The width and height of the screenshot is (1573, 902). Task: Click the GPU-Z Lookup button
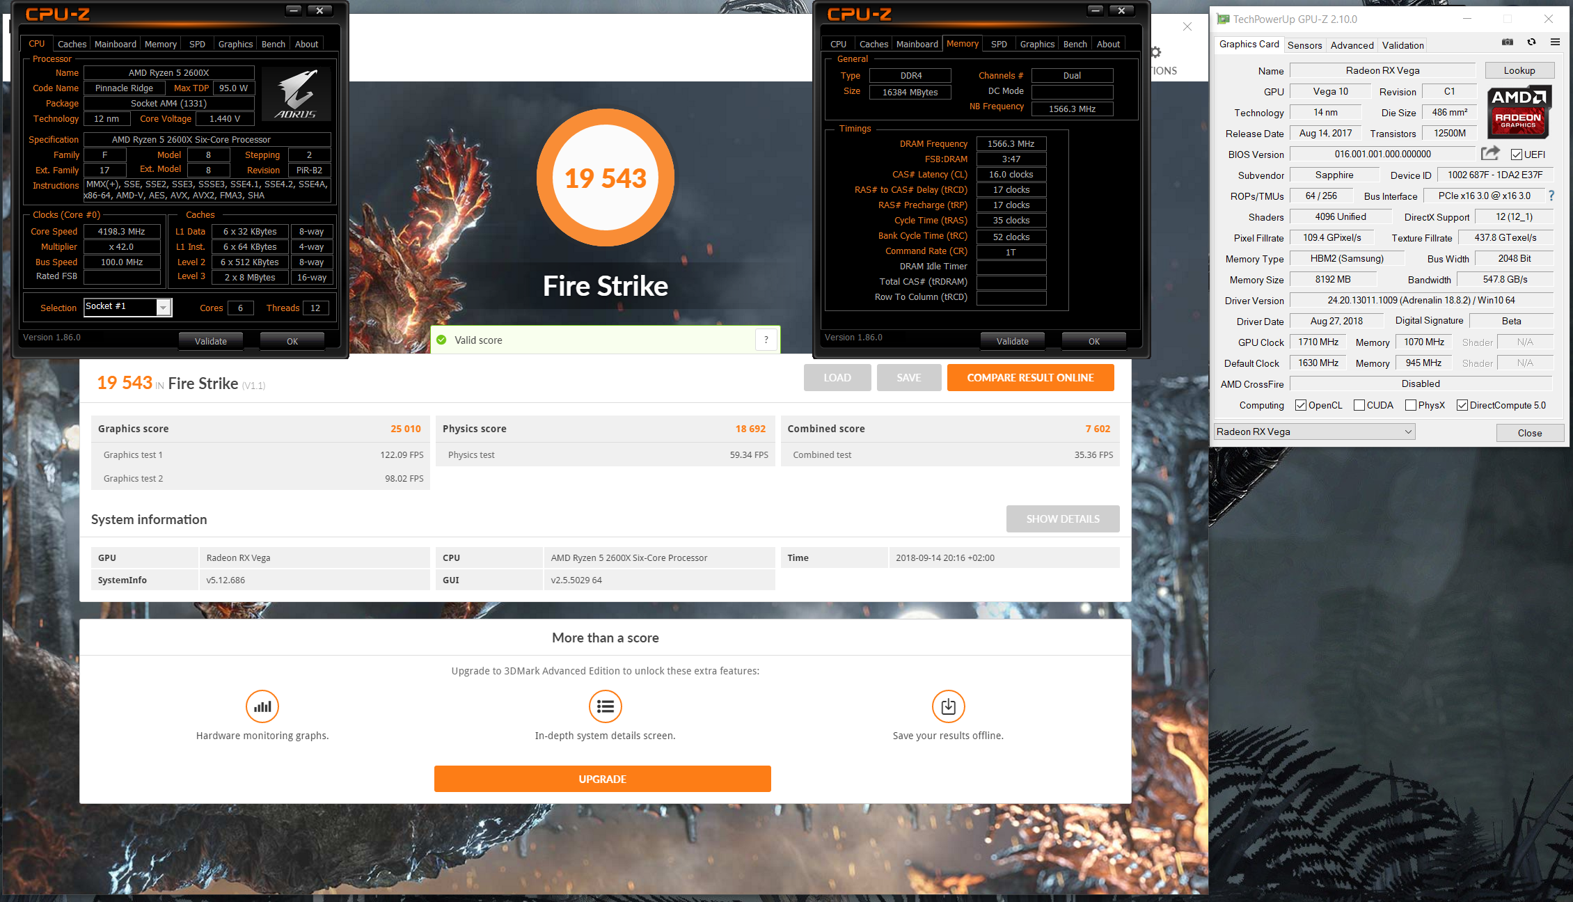(x=1519, y=70)
